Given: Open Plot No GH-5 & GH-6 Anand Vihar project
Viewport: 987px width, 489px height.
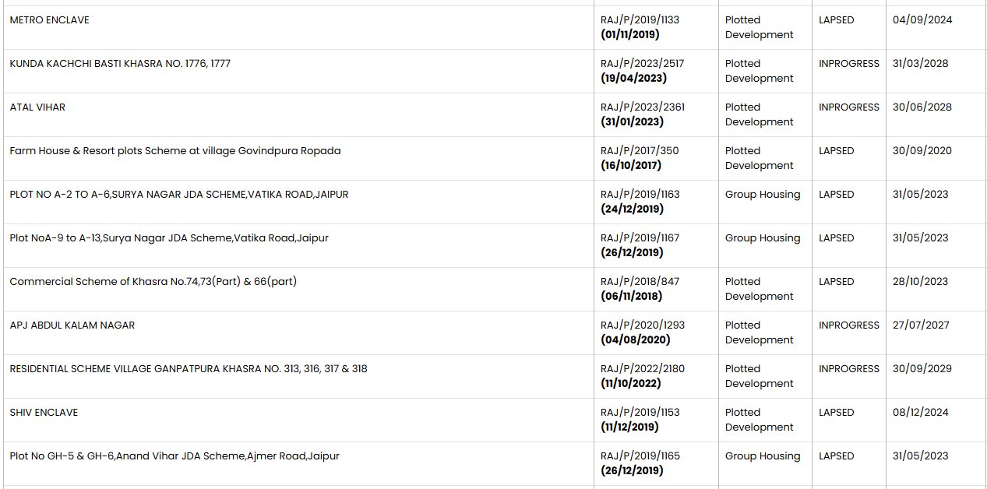Looking at the screenshot, I should pos(174,456).
